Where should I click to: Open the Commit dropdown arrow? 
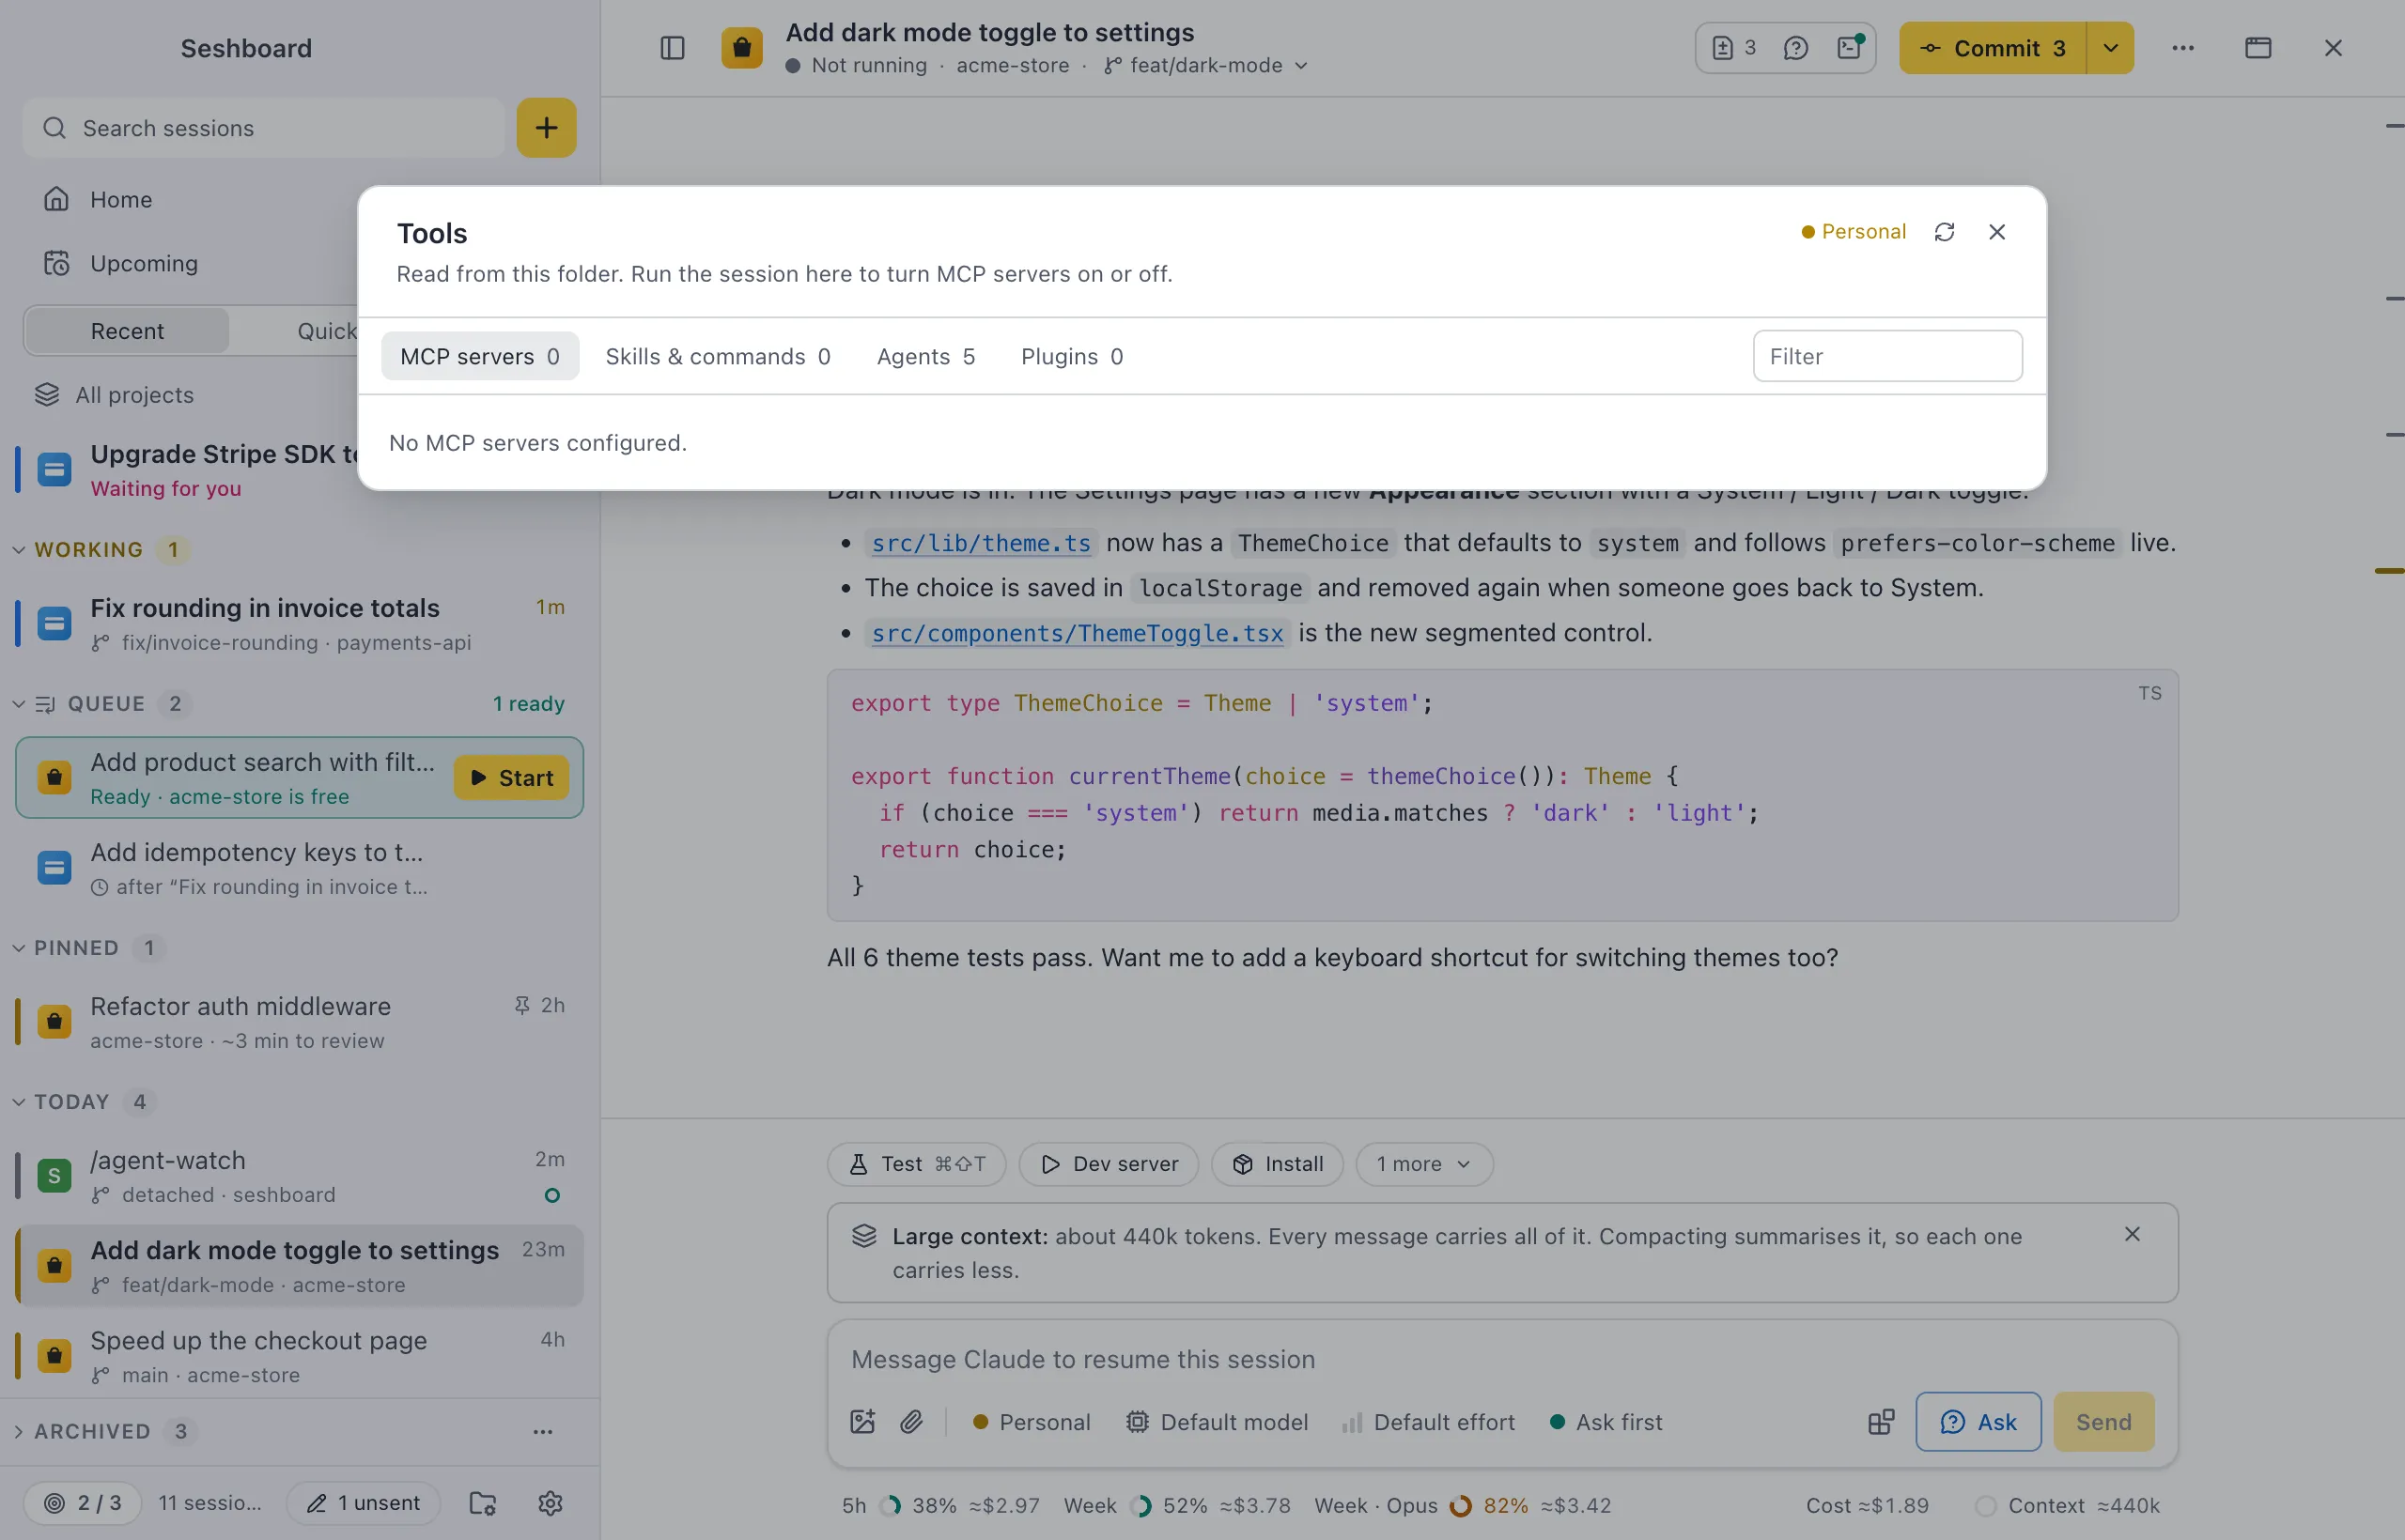[x=2110, y=48]
